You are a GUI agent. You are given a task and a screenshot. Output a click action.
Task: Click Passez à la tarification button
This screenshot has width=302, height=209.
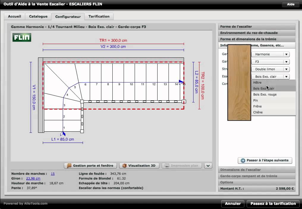click(273, 203)
